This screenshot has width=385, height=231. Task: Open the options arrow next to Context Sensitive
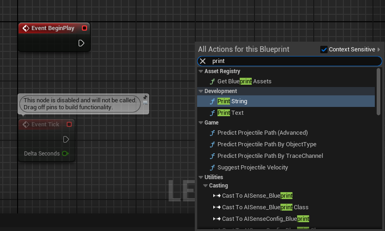click(x=379, y=50)
